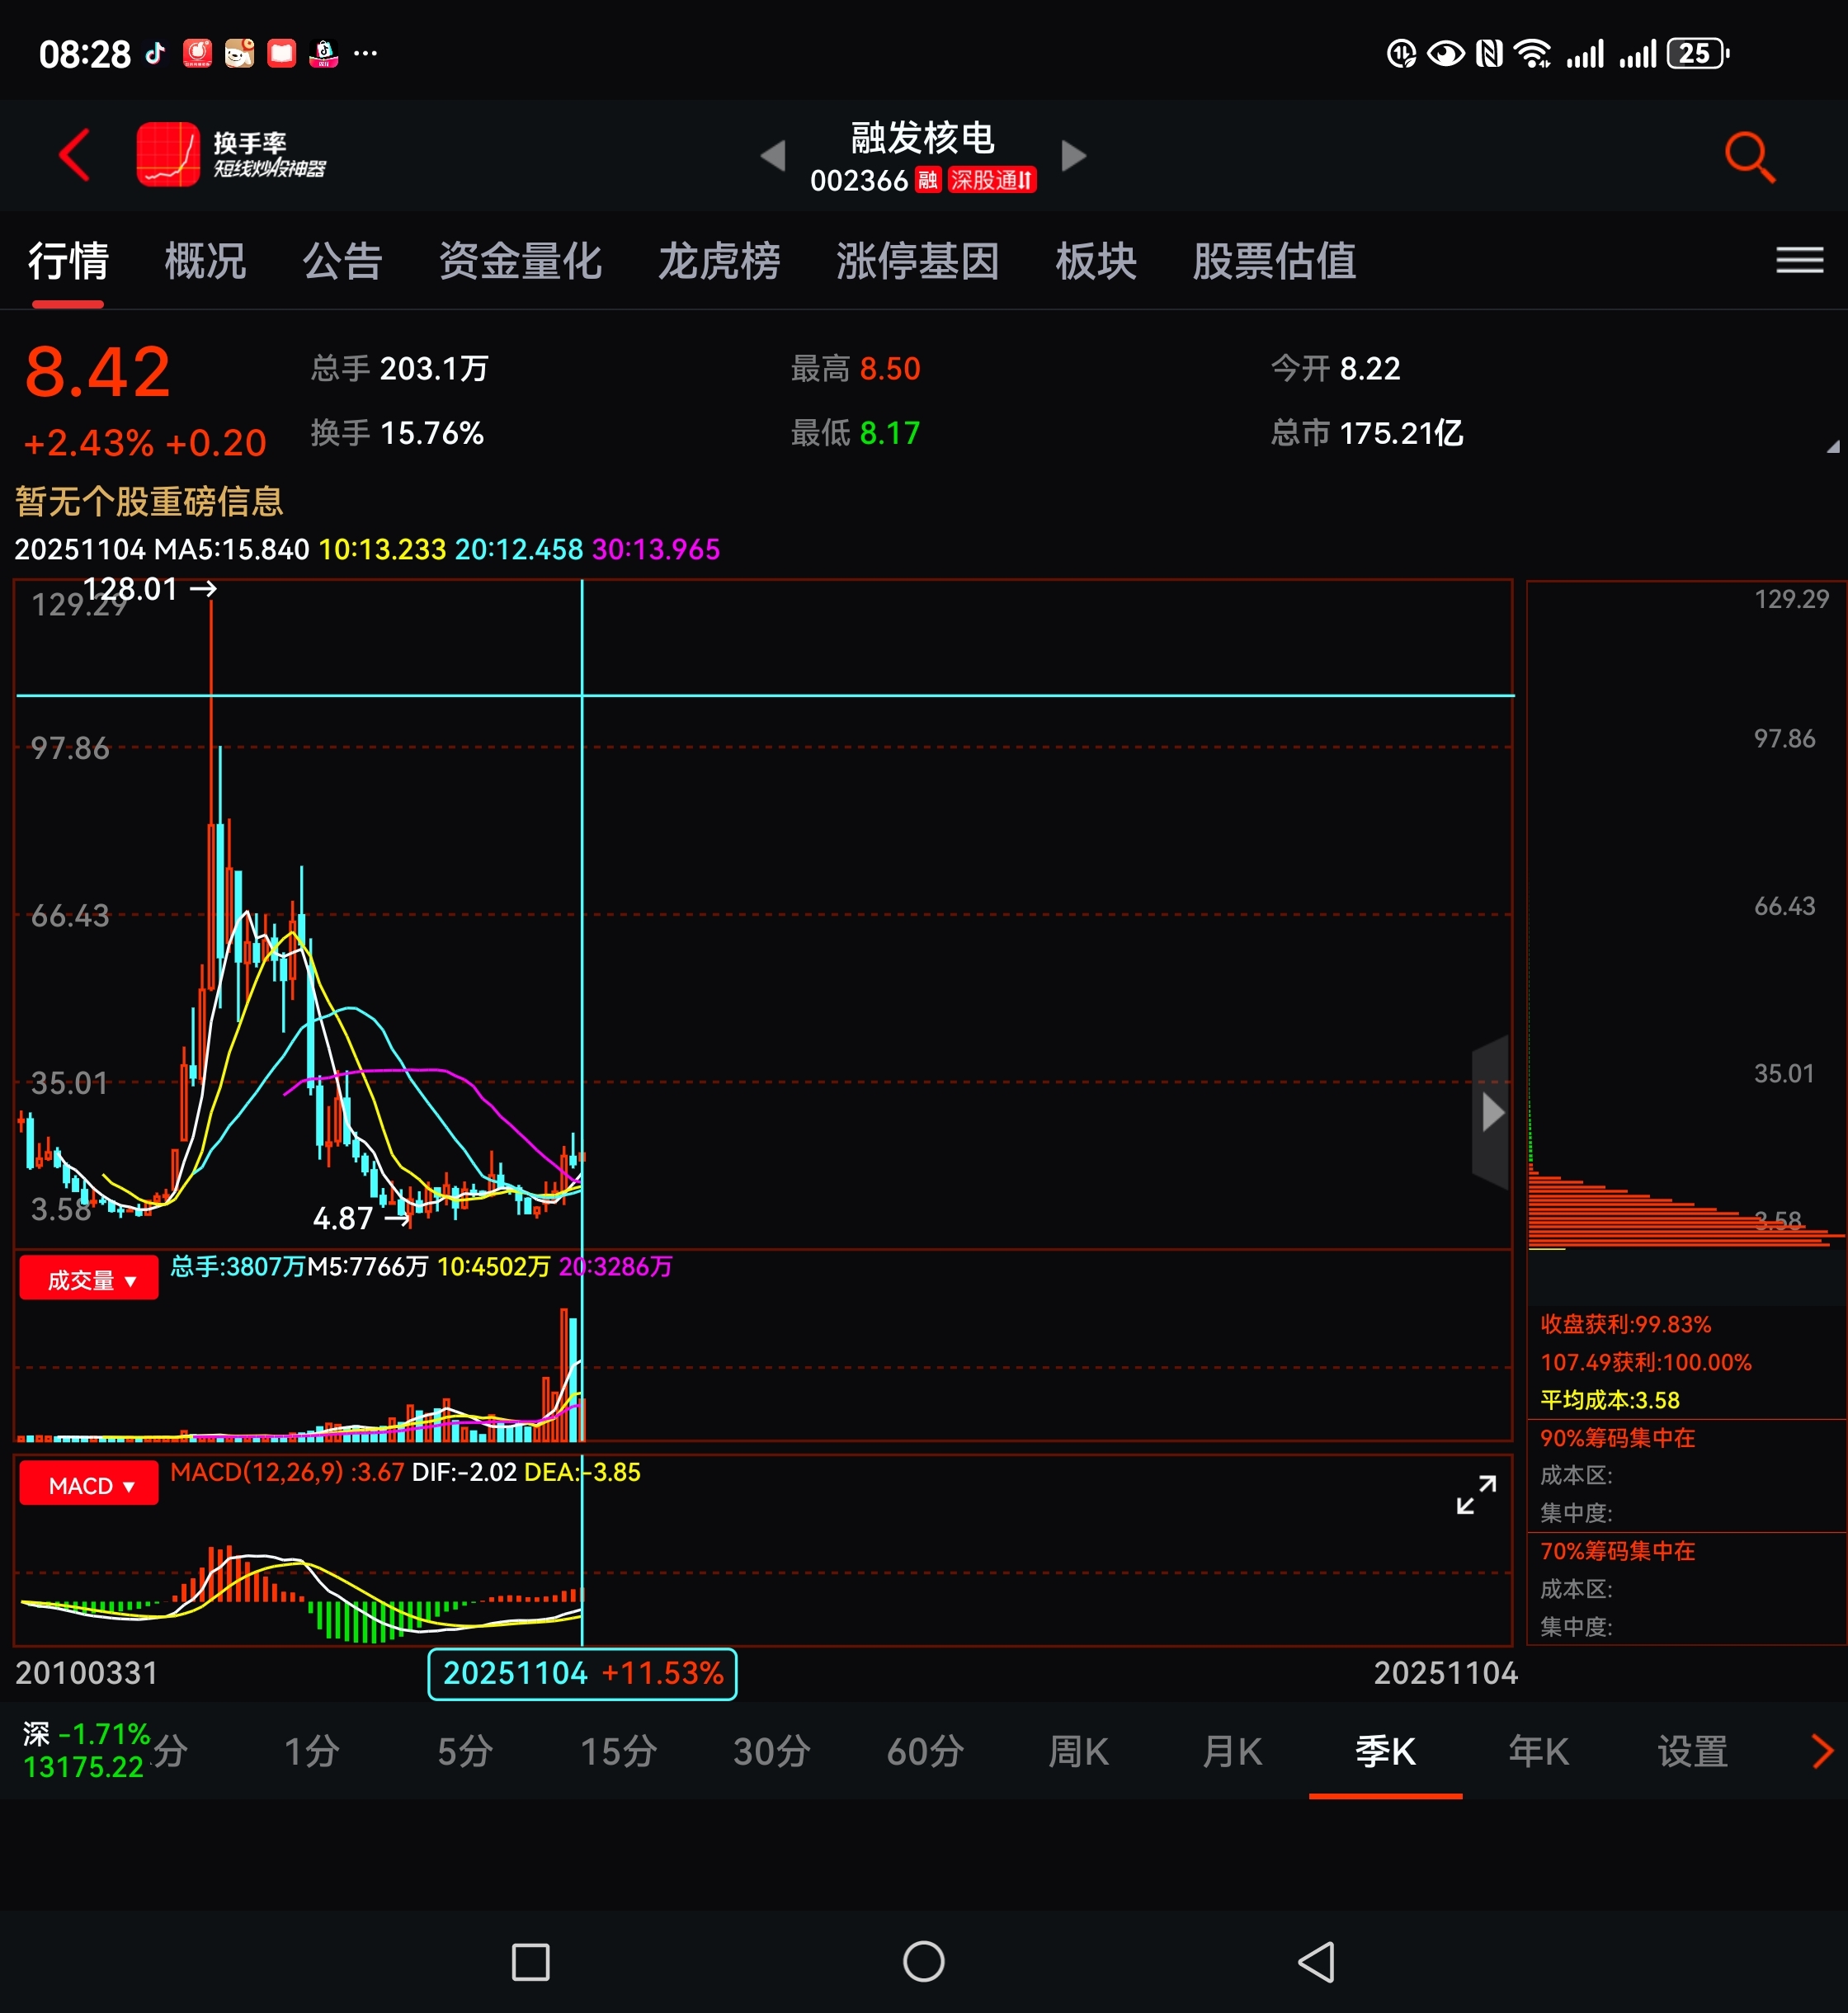The width and height of the screenshot is (1848, 2013).
Task: Collapse the chip distribution side panel
Action: 1491,1112
